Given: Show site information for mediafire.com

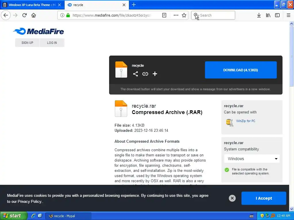Looking at the screenshot, I should [x=62, y=15].
